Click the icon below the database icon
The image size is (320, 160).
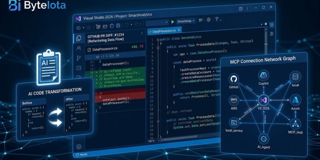coord(272,34)
